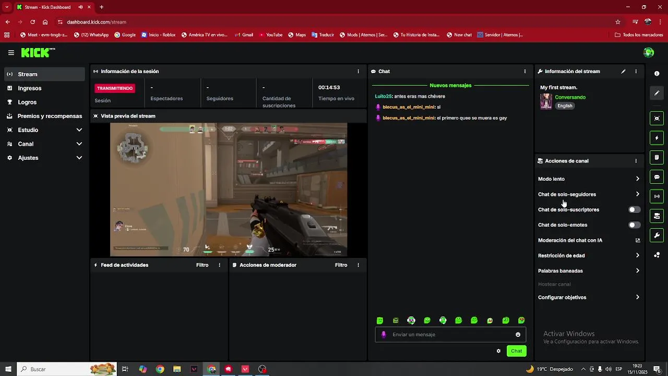This screenshot has height=376, width=668.
Task: Toggle the broadcast signal widget icon
Action: click(657, 196)
